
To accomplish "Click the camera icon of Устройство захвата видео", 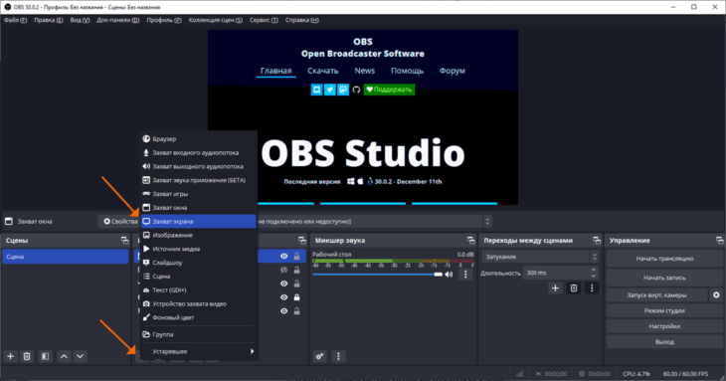I will coord(146,303).
